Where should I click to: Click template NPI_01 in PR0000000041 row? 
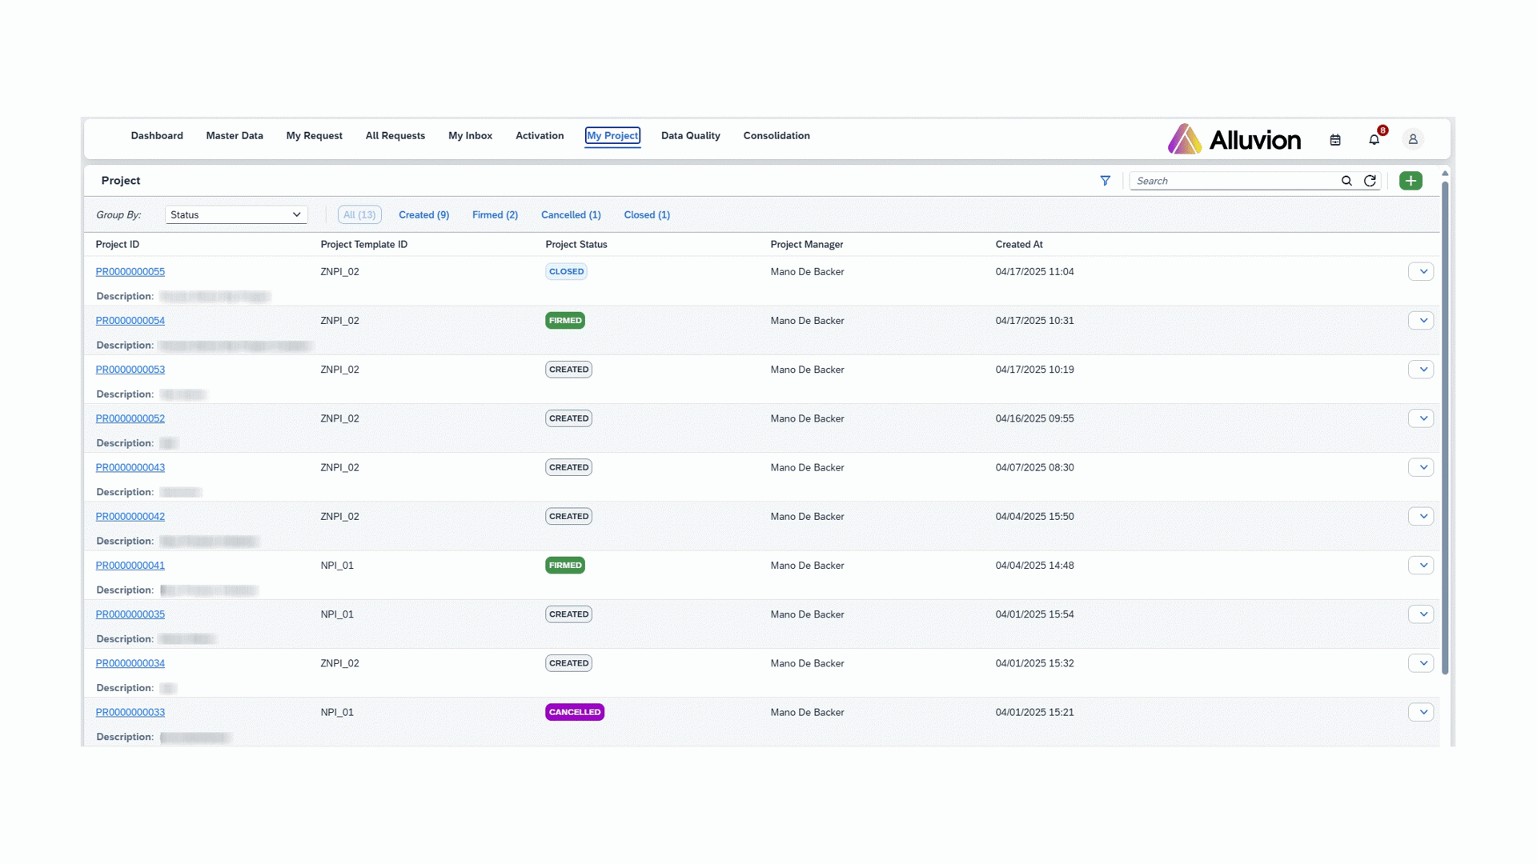[x=337, y=566]
